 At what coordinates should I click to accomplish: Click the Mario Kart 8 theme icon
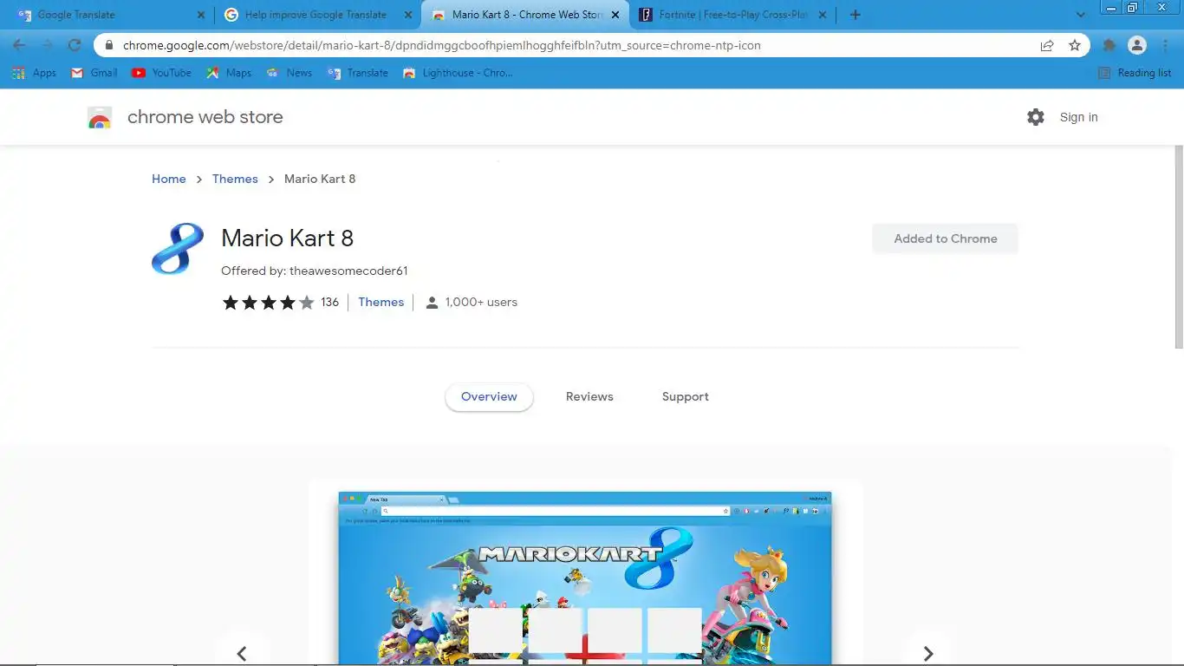click(x=178, y=249)
